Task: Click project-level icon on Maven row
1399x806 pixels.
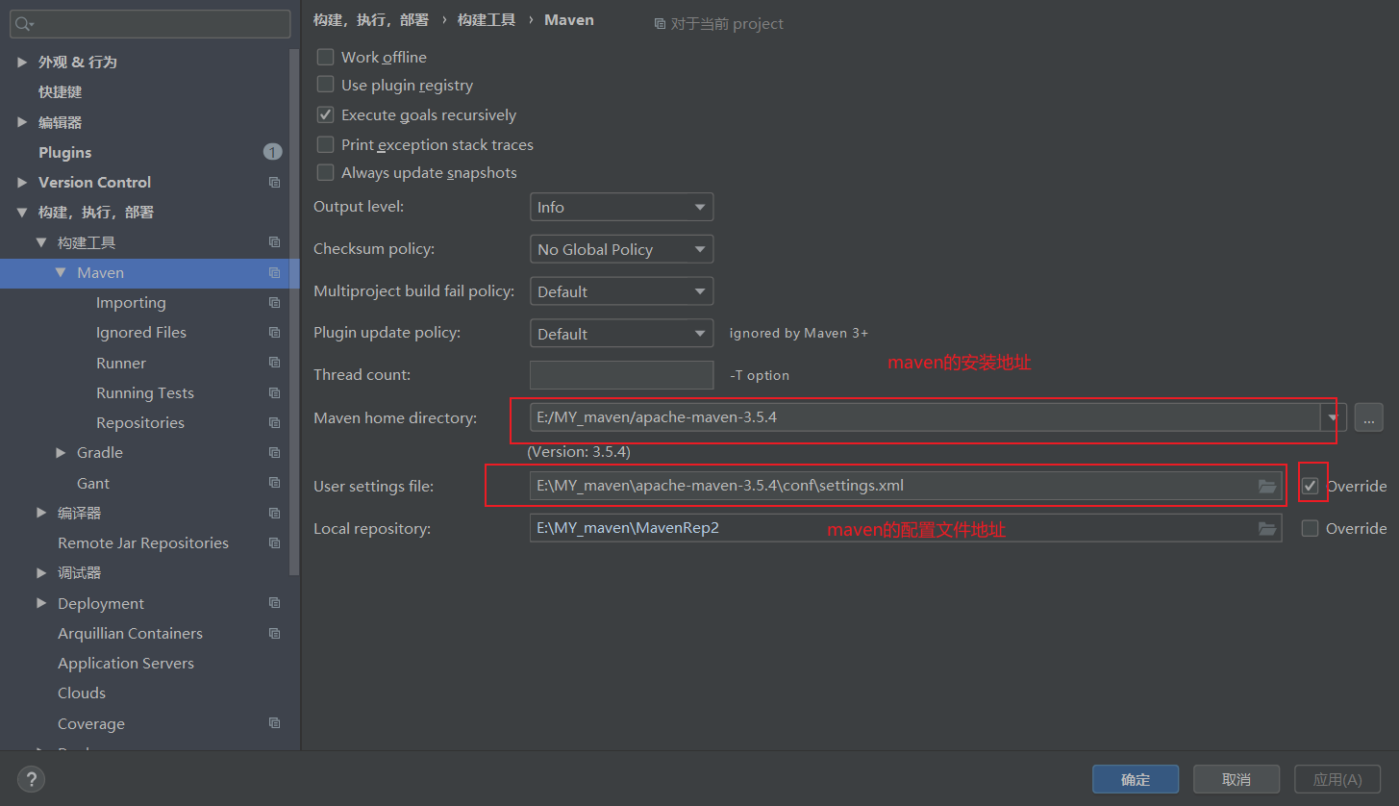Action: pyautogui.click(x=274, y=273)
